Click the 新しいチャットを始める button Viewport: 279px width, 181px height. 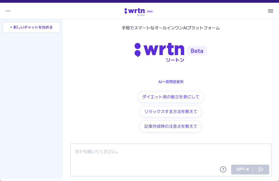click(x=31, y=27)
